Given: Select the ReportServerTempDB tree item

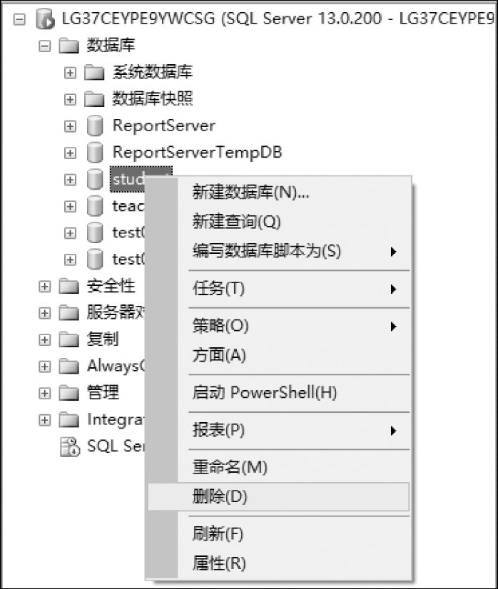Looking at the screenshot, I should click(x=198, y=153).
